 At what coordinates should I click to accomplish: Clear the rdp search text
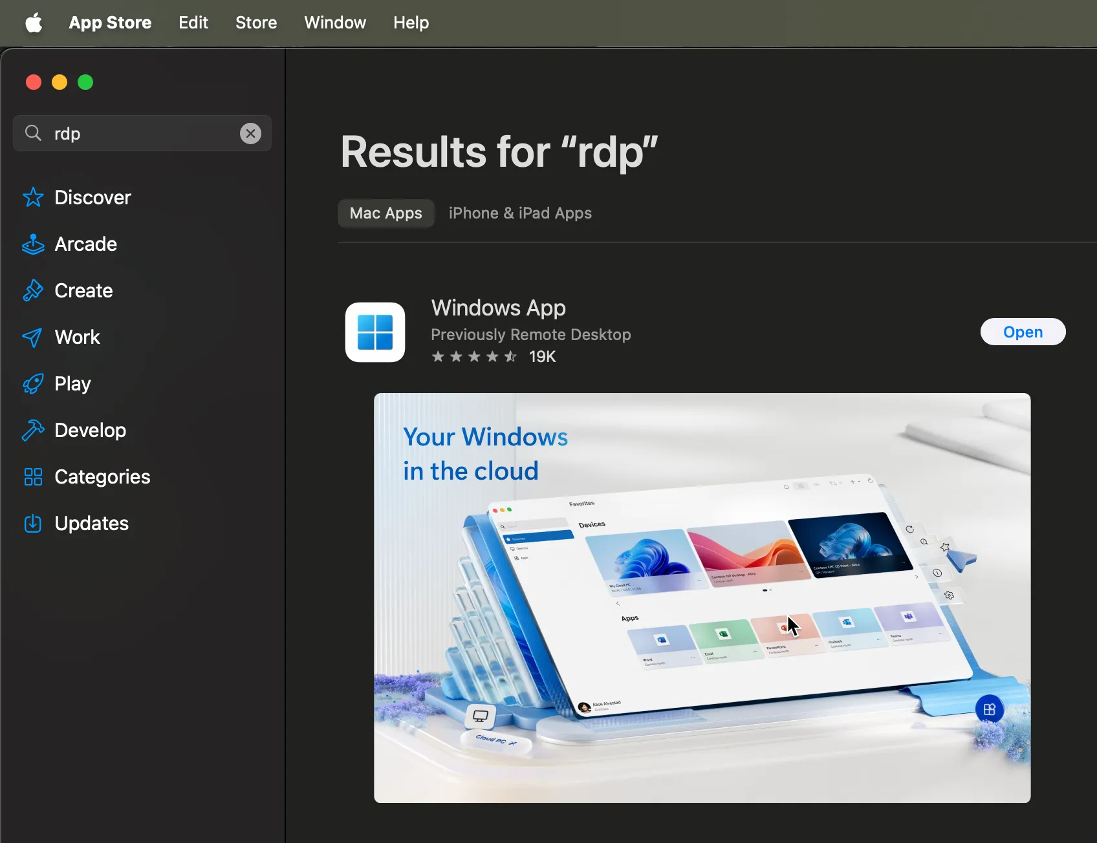(251, 133)
